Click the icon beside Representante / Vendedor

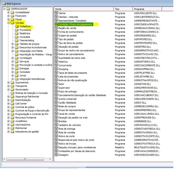(x=56, y=21)
